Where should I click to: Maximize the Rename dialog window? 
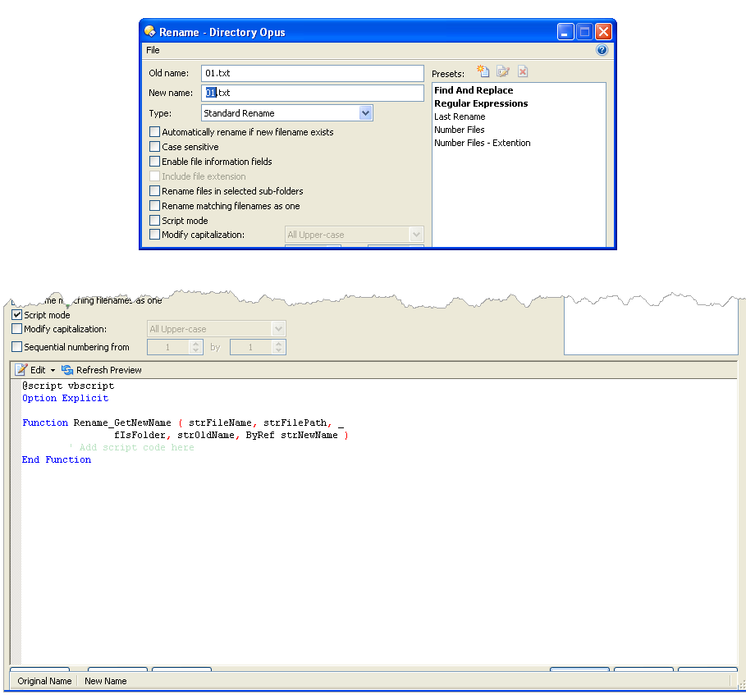(x=584, y=32)
